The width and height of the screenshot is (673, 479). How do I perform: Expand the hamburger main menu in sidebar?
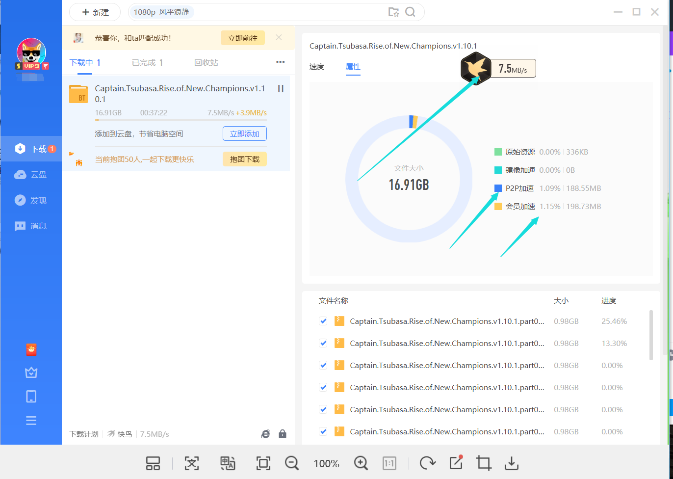pos(31,421)
